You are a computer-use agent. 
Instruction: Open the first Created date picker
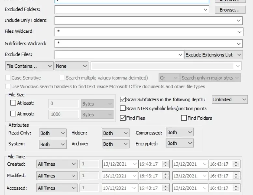[120, 164]
